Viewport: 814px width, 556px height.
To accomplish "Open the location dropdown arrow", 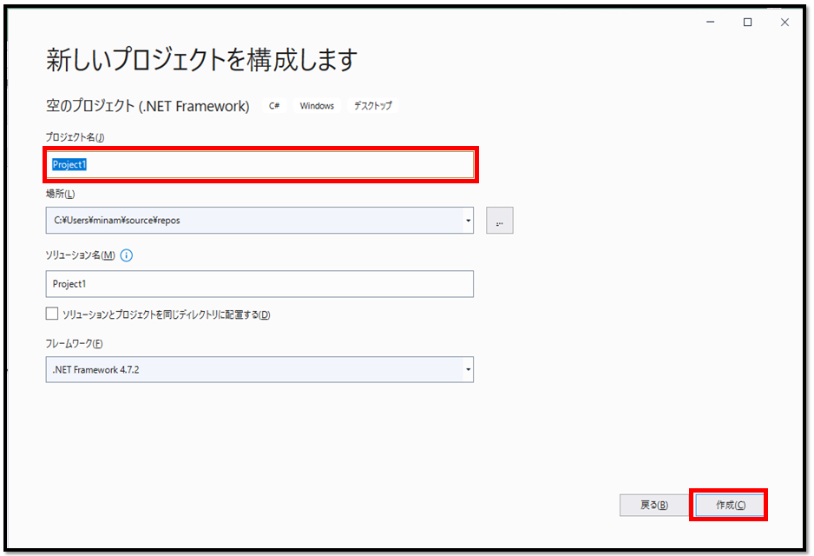I will click(469, 221).
